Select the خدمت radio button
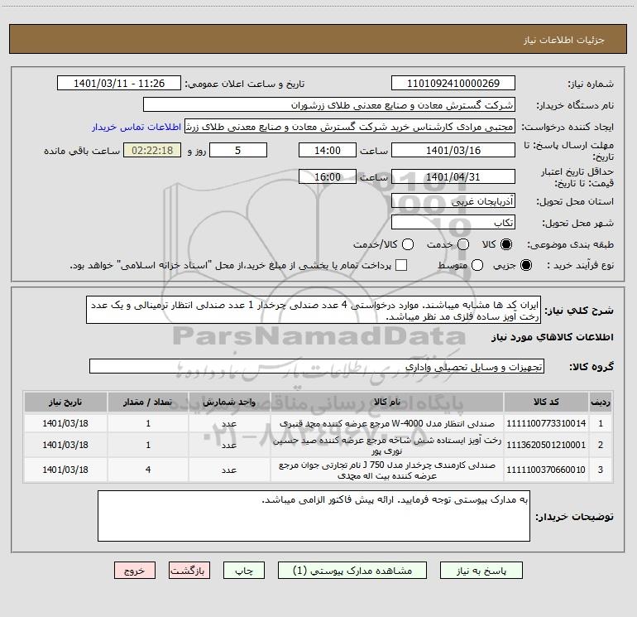The width and height of the screenshot is (637, 617). tap(463, 244)
